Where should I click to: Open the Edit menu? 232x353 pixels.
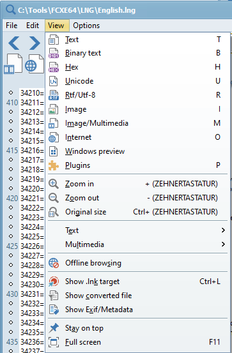point(33,26)
